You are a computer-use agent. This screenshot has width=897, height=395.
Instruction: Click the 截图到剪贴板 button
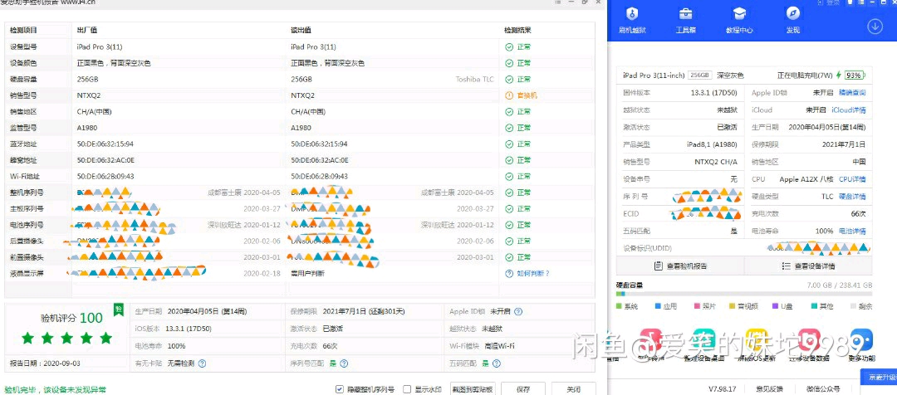[x=473, y=388]
